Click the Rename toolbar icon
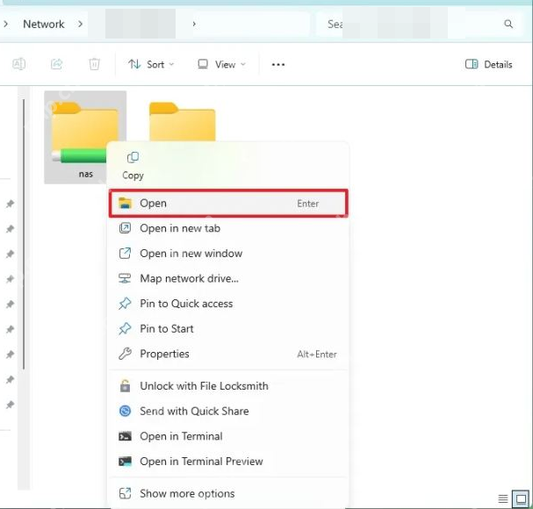Screen dimensions: 533x509 [x=18, y=64]
